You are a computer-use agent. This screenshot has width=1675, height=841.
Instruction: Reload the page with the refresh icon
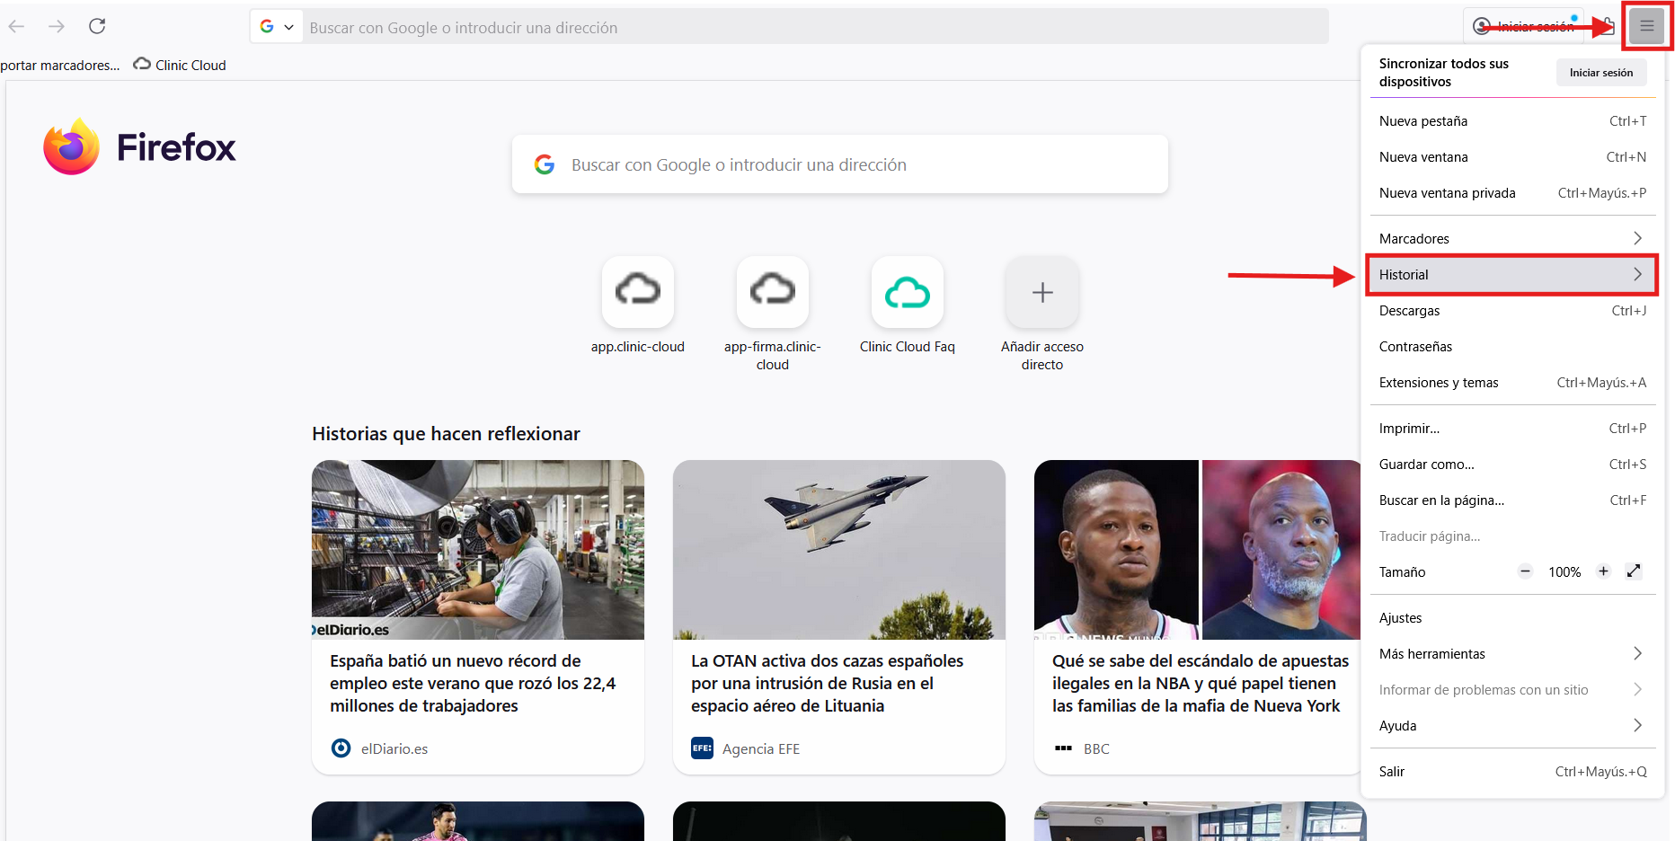click(97, 27)
